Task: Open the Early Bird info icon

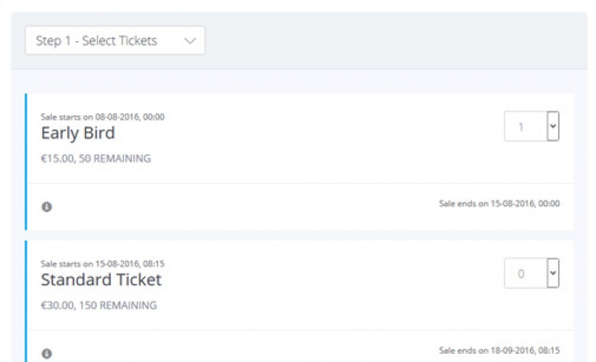Action: point(47,206)
